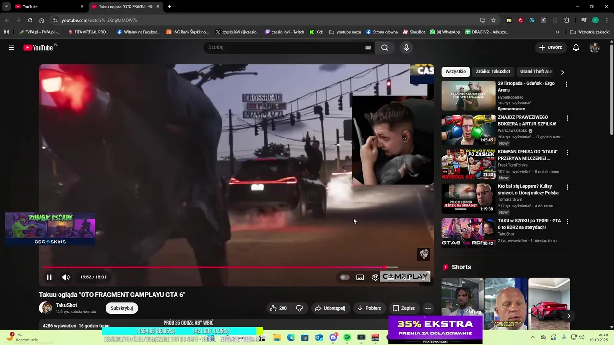
Task: Open options for TAKU w SZOKU video
Action: (x=567, y=222)
